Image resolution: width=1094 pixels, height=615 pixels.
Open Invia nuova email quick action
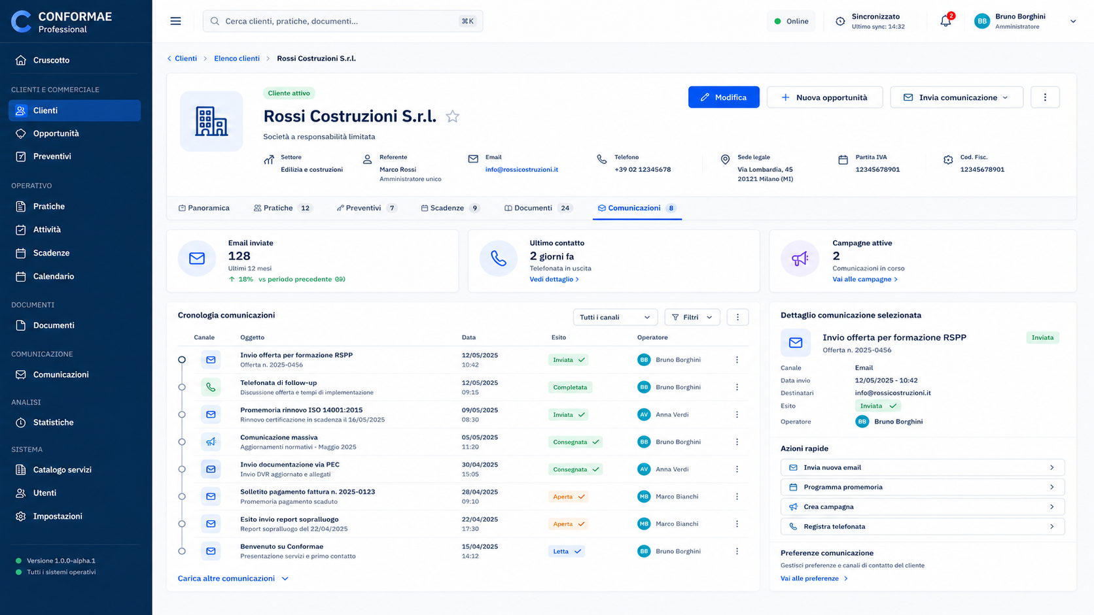click(x=923, y=468)
